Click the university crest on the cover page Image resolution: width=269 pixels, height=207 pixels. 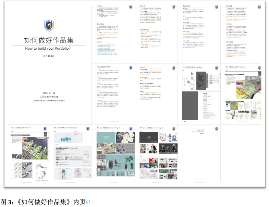click(x=48, y=25)
